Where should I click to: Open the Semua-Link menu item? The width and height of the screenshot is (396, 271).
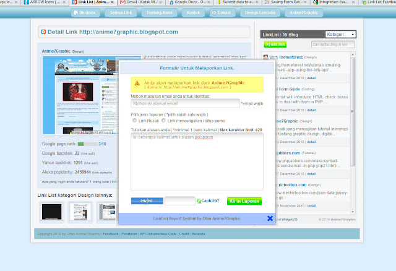tap(121, 12)
